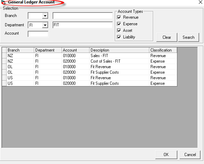
Task: Sort by the Classification column header
Action: (x=163, y=50)
